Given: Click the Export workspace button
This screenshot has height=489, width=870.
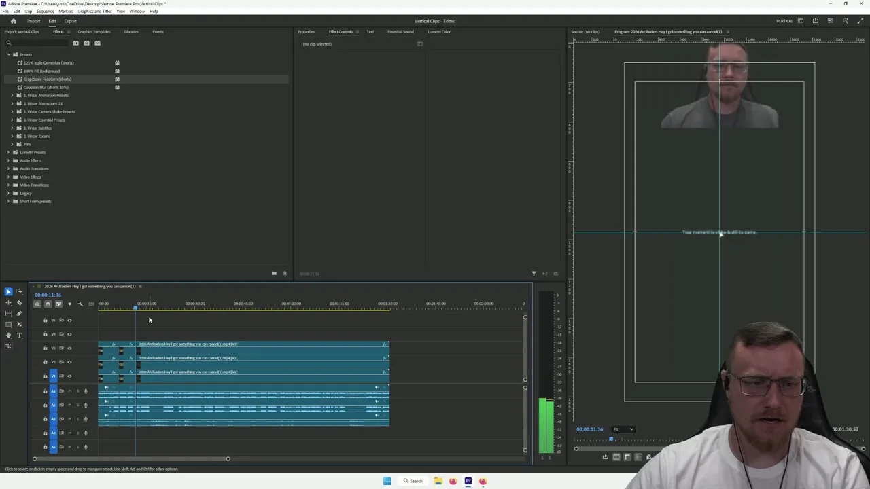Looking at the screenshot, I should 70,21.
